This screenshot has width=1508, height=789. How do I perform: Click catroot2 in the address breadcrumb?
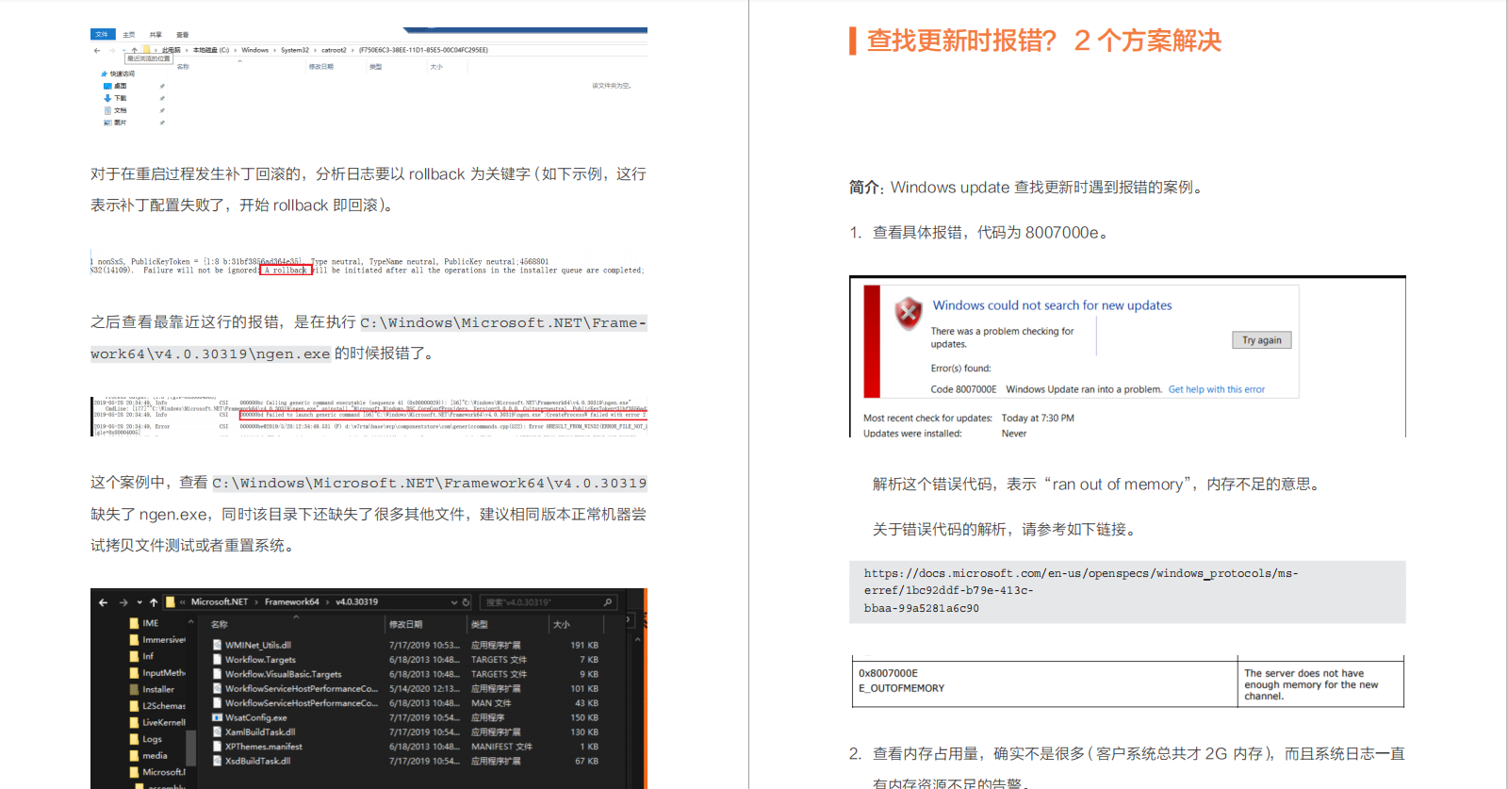(335, 50)
